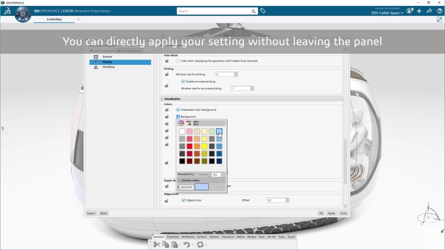Open Paste options dropdown arrow
445x250 pixels.
tap(180, 244)
